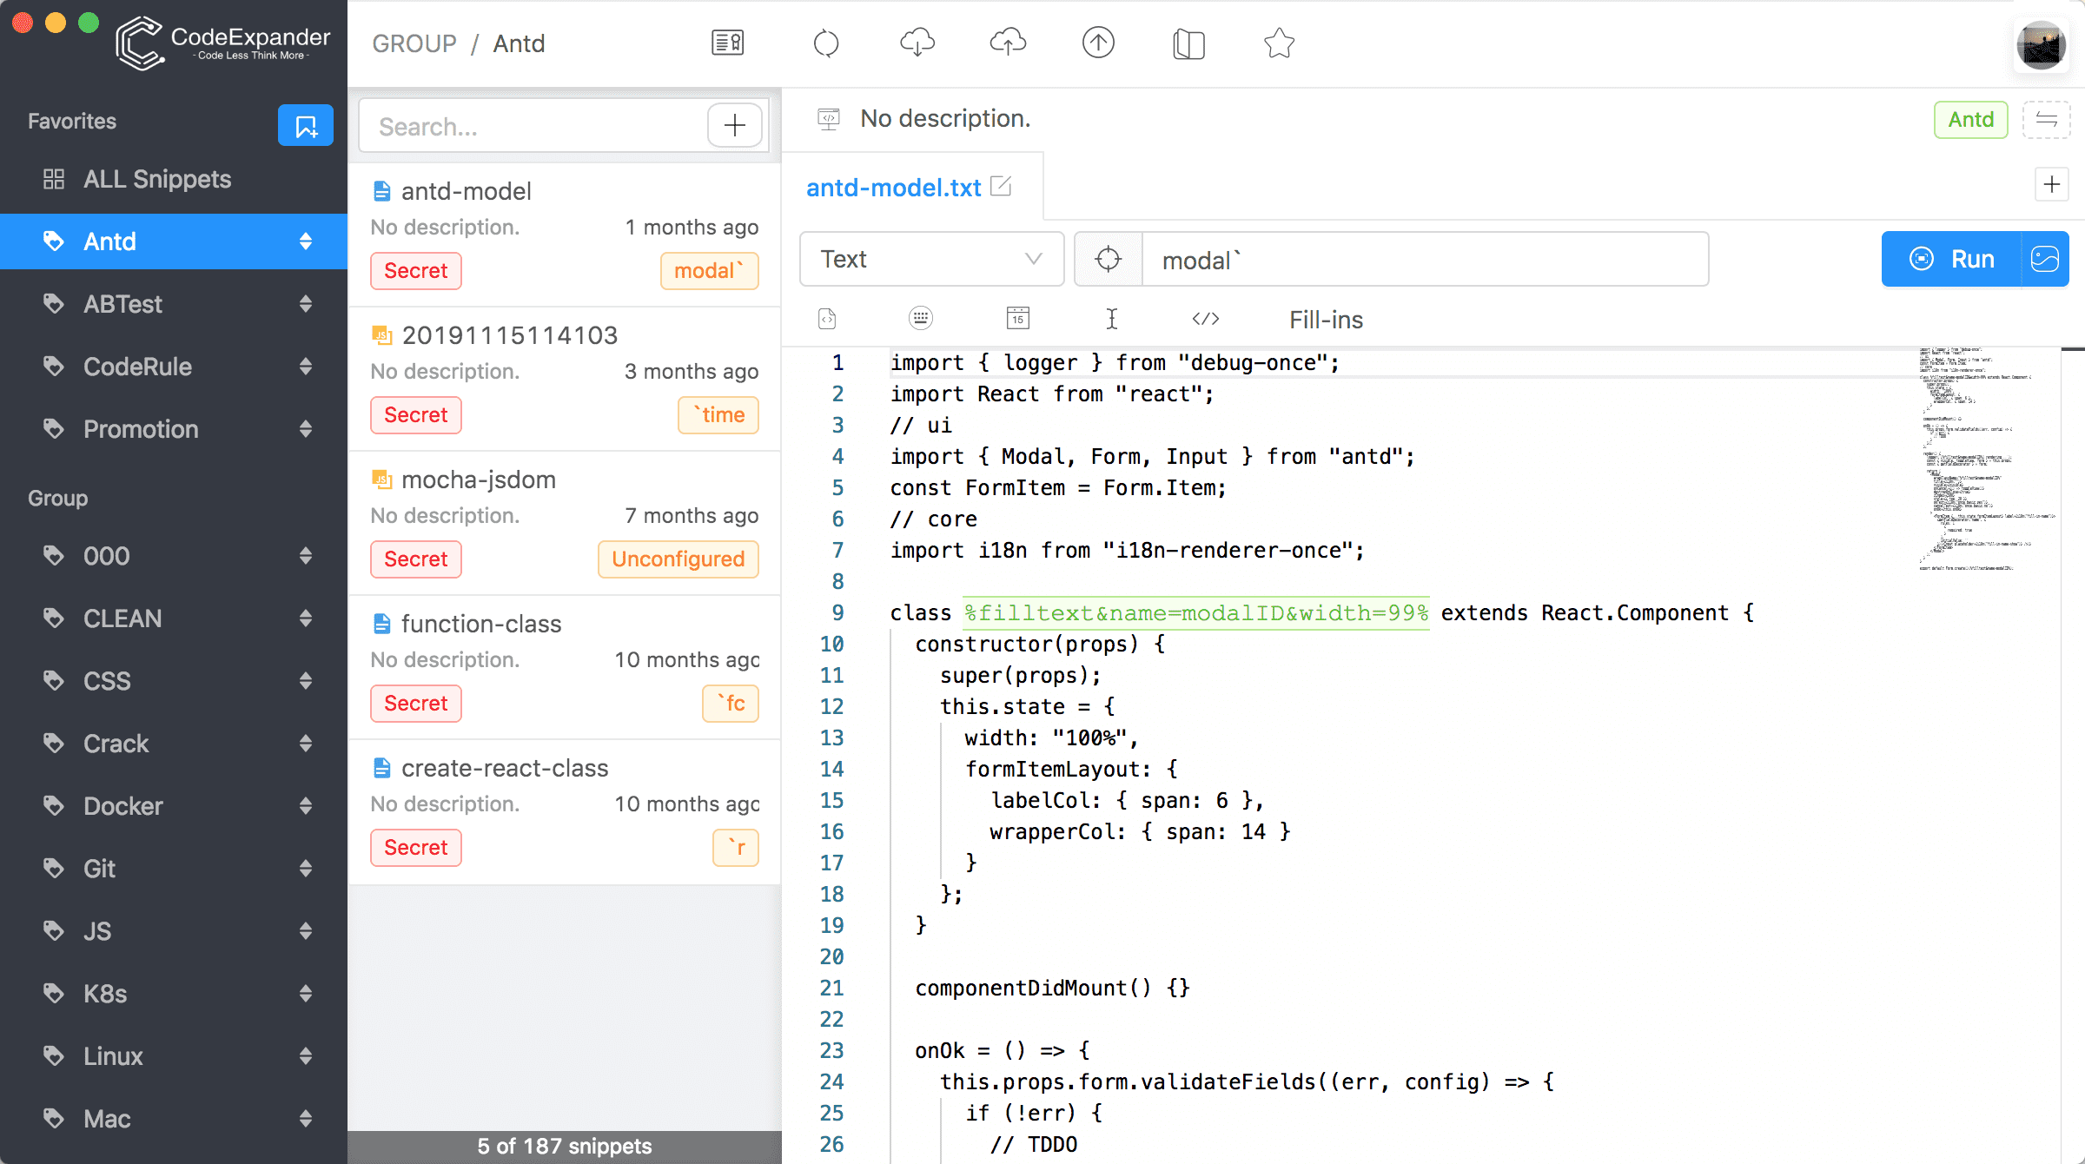Click the Unconfigured tag on mocha-jsdom
The image size is (2085, 1164).
click(x=678, y=559)
